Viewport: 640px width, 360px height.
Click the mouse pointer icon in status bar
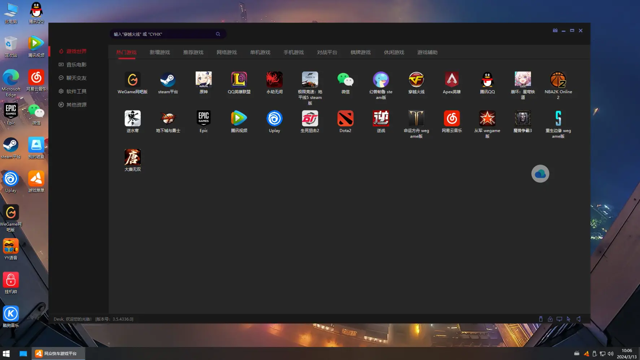click(569, 319)
